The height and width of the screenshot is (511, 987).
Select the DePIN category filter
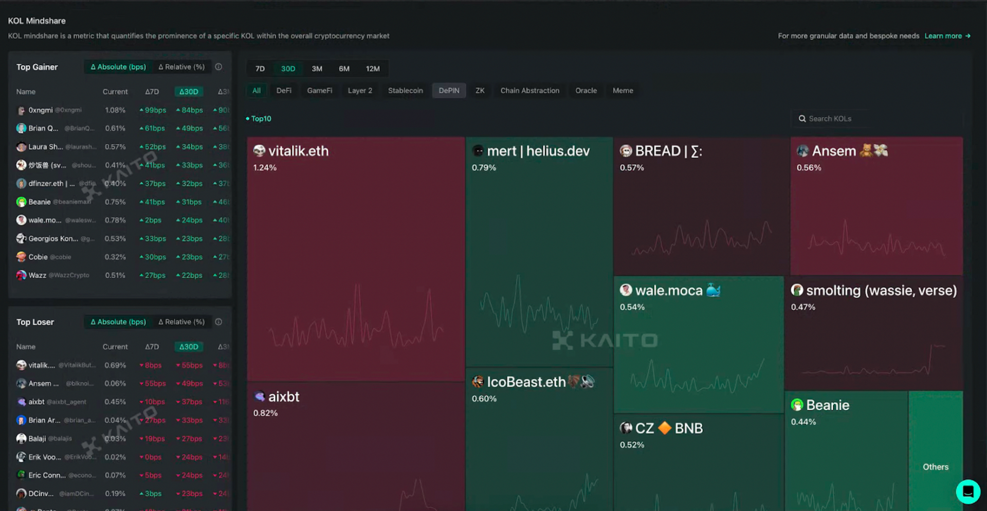coord(449,90)
